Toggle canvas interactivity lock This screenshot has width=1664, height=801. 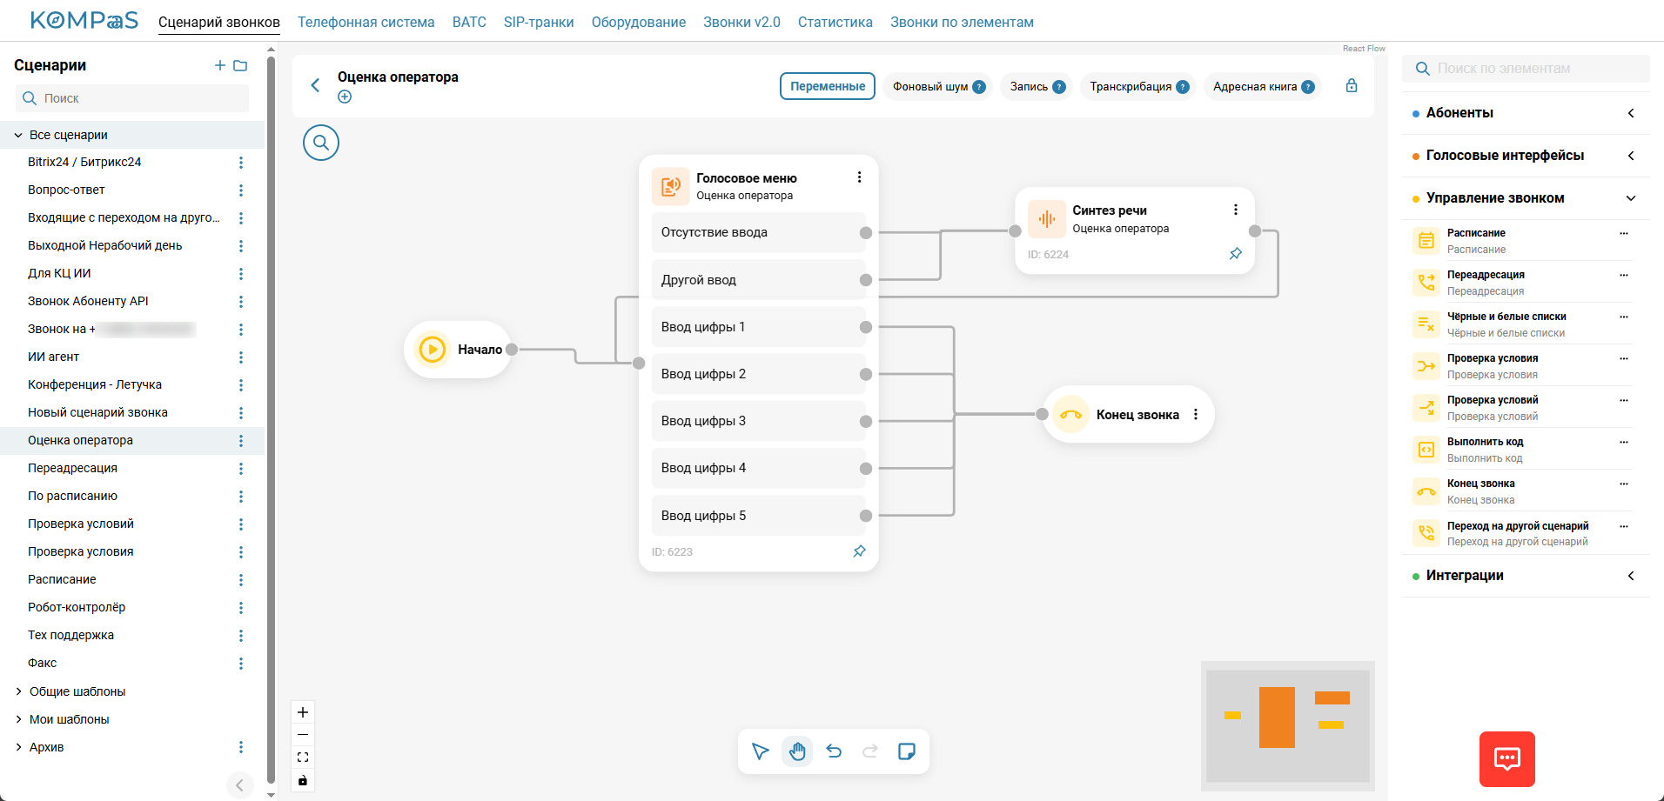pos(303,780)
